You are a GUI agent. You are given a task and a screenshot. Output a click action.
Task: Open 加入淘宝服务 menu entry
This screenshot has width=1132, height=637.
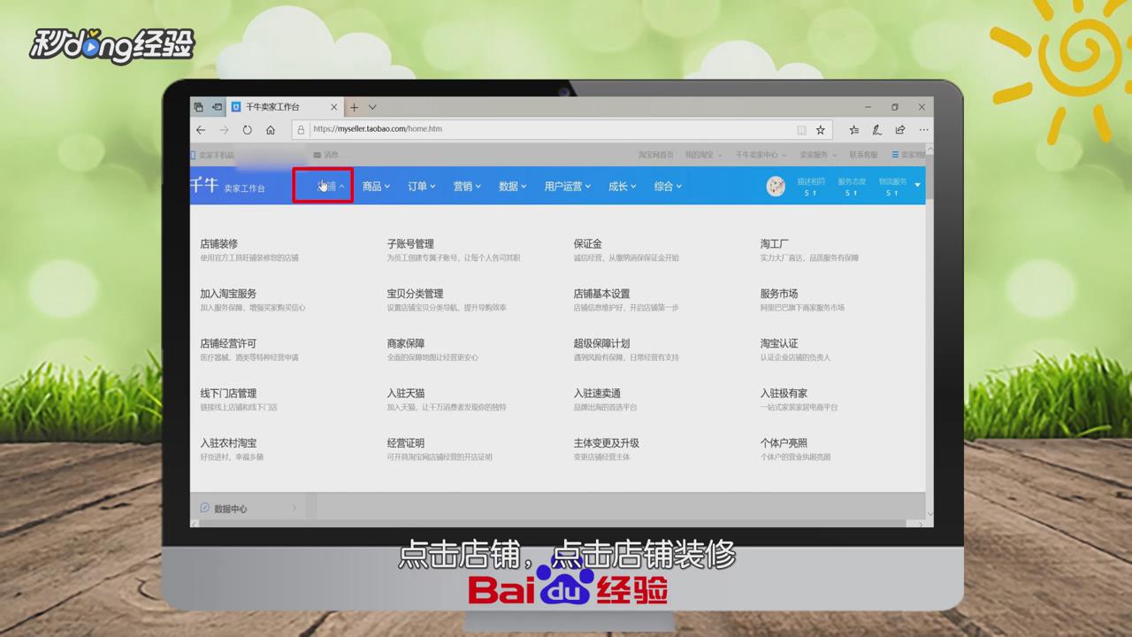pyautogui.click(x=228, y=293)
